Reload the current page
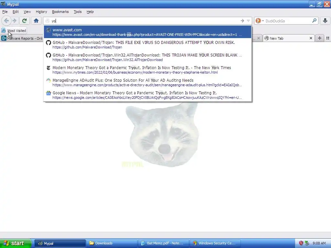Screen dimensions: 331x248 coord(24,21)
